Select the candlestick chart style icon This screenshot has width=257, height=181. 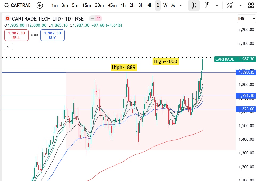(194, 5)
